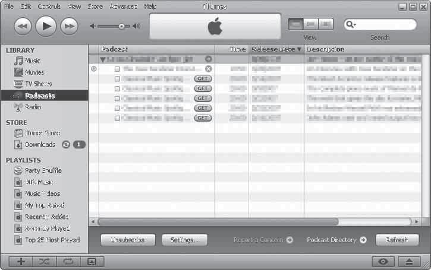
Task: Click the low-volume speaker icon
Action: [93, 26]
